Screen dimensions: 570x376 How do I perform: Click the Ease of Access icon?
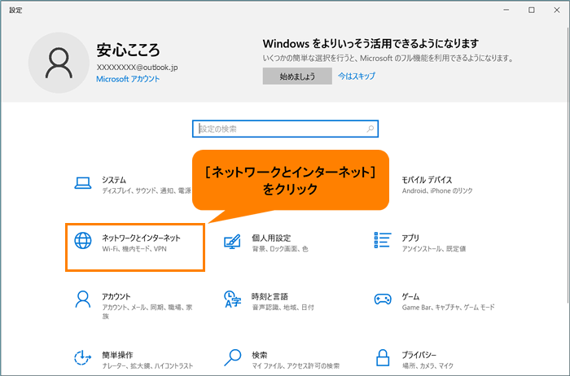(83, 357)
